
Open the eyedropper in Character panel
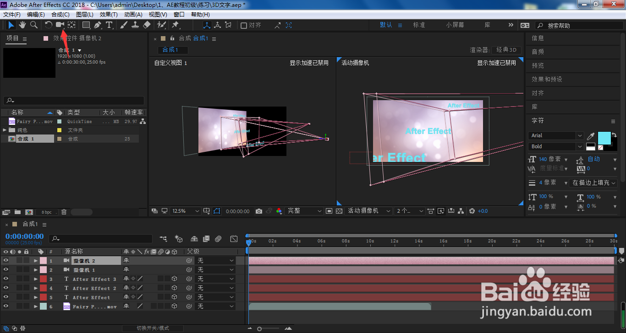(x=591, y=136)
